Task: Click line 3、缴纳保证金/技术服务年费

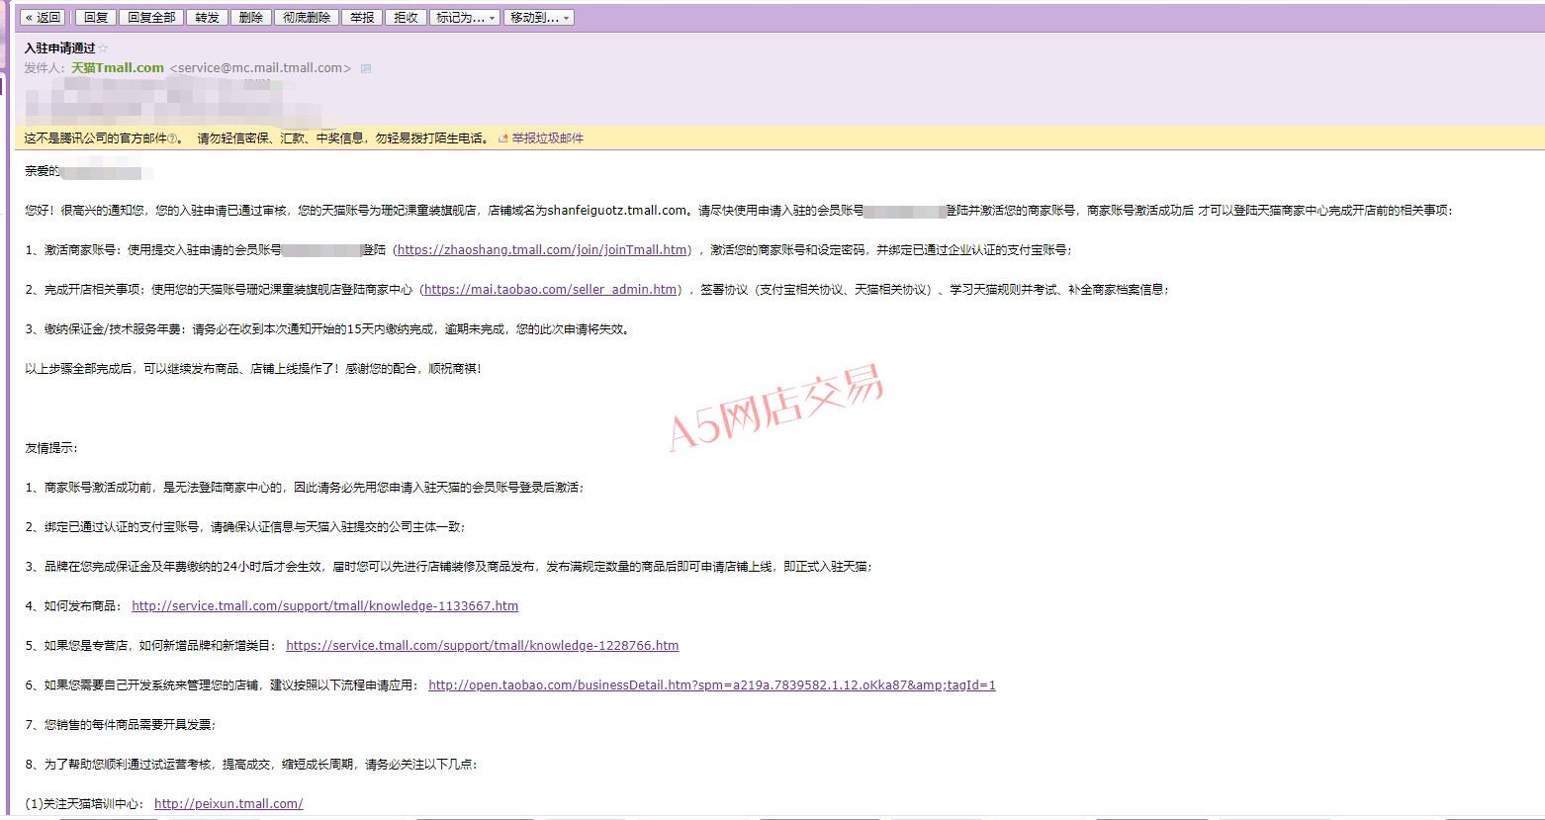Action: click(327, 329)
